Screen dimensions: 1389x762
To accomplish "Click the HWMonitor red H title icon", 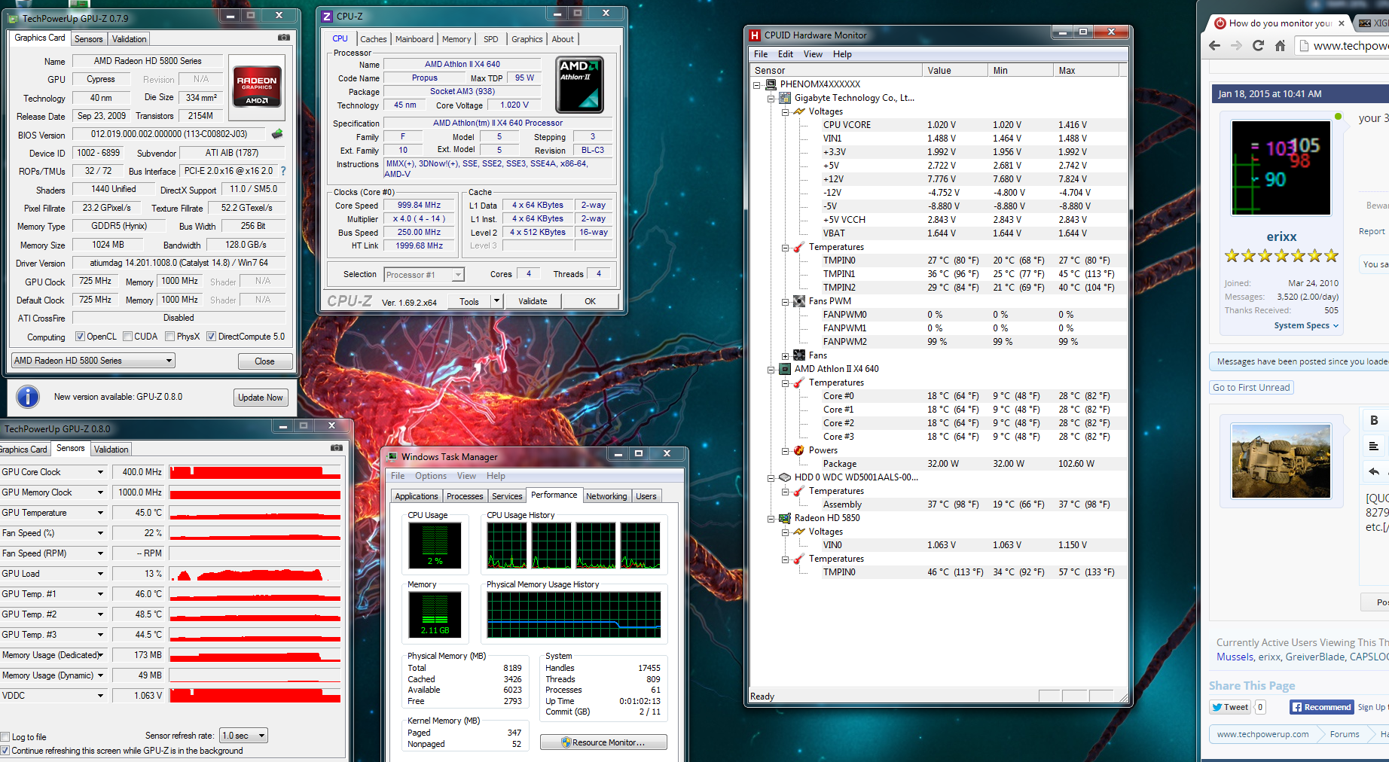I will click(x=755, y=35).
